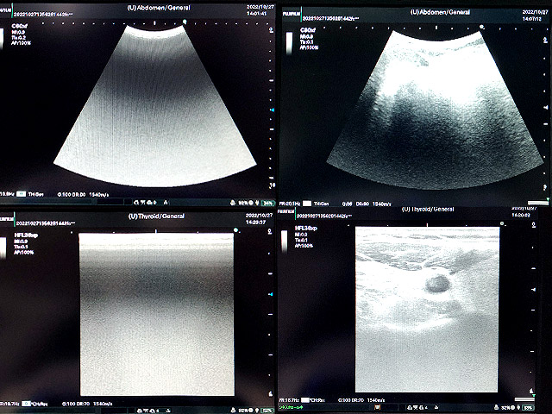Click the white frame-rate box in top-right footer
The height and width of the screenshot is (414, 552).
coord(307,204)
